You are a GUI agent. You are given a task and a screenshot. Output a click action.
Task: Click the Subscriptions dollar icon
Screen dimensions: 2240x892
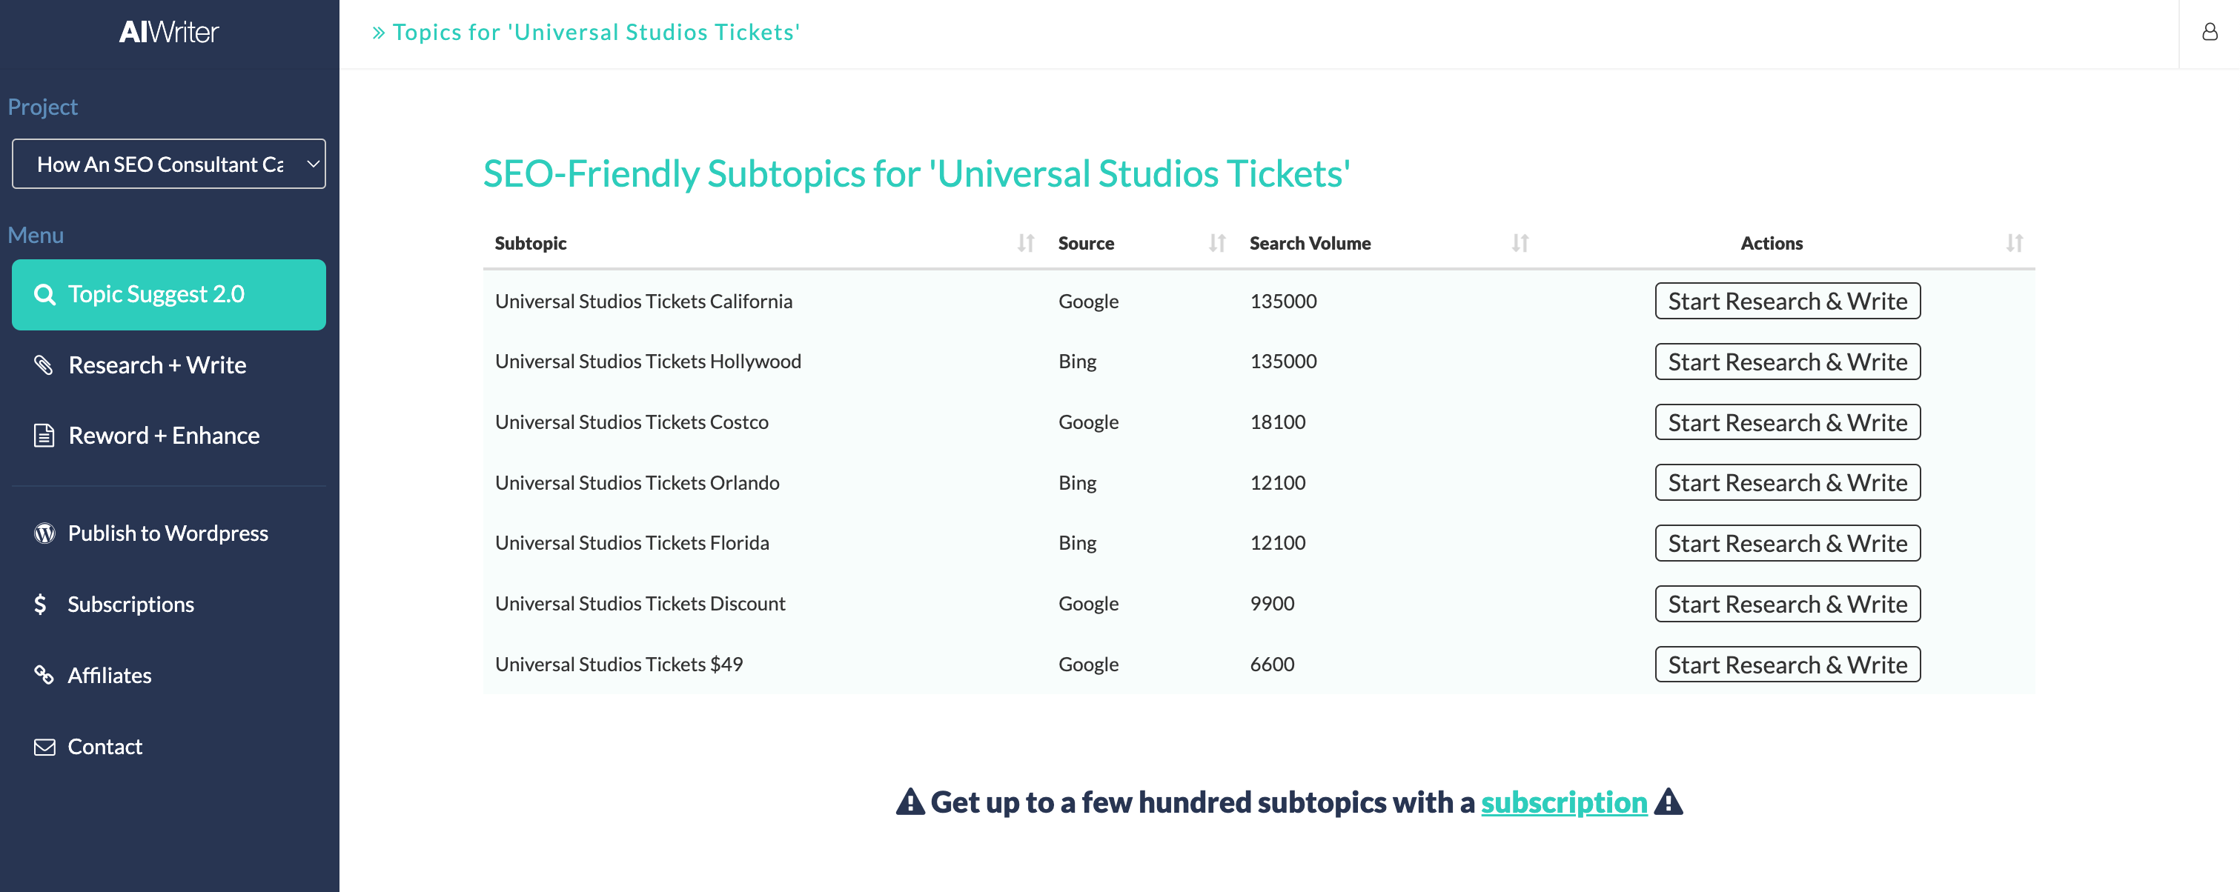click(40, 605)
